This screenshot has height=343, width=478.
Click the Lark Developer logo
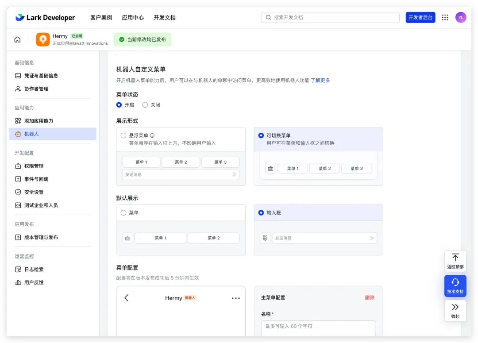coord(45,17)
